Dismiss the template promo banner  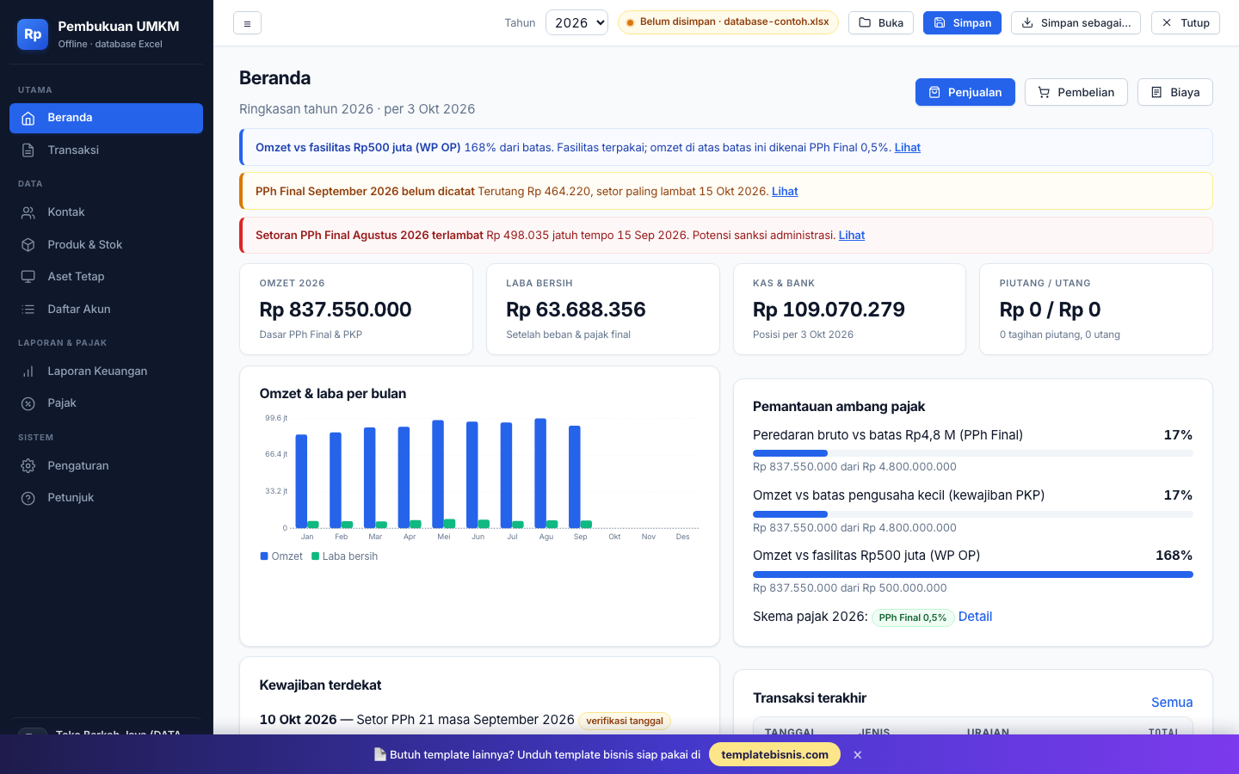pos(858,755)
